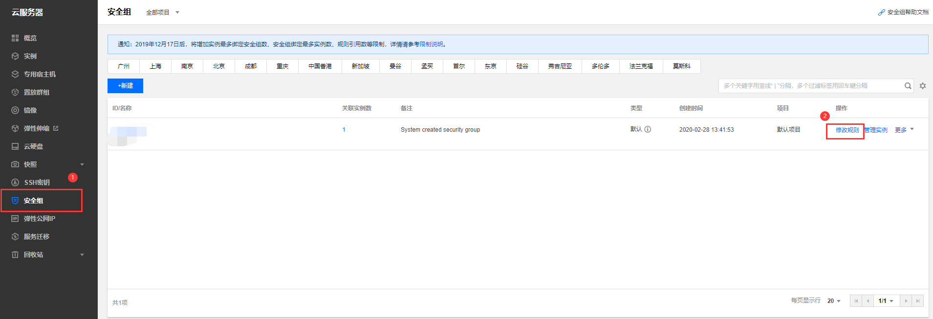Select 东京 region tab
Viewport: 933px width, 319px height.
(491, 66)
